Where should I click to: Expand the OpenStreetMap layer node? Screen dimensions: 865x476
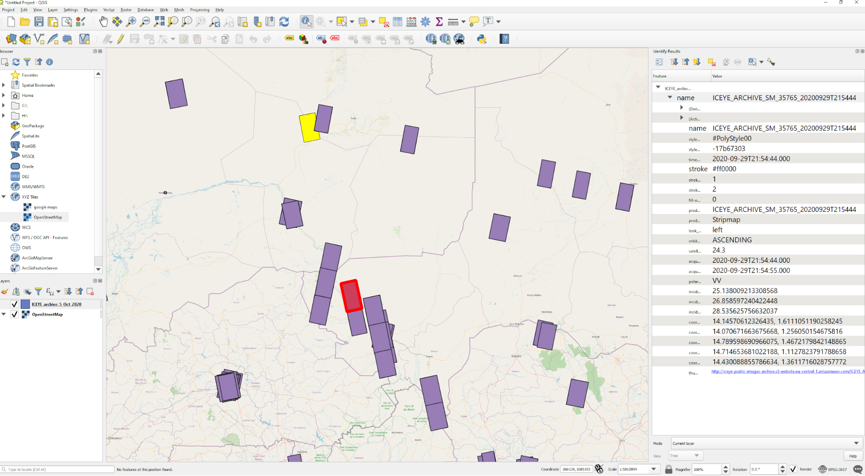(x=3, y=314)
